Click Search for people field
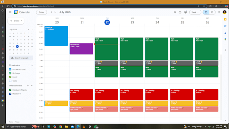The height and width of the screenshot is (129, 229). [x=21, y=58]
